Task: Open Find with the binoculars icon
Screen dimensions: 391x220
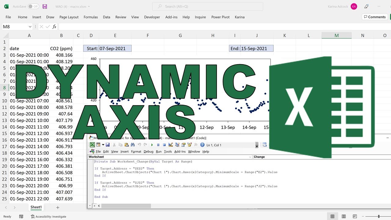Action: tap(133, 145)
